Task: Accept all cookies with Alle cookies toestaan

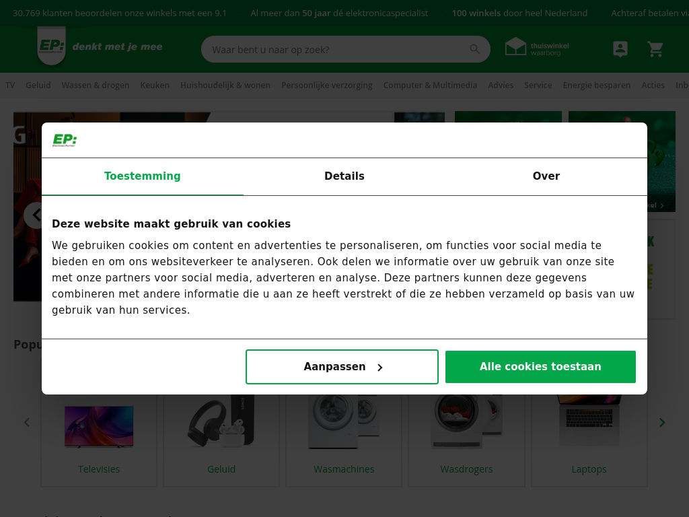Action: 540,367
